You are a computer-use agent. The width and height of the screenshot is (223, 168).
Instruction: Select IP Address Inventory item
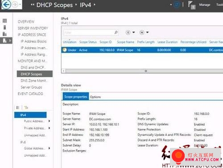coord(34,48)
